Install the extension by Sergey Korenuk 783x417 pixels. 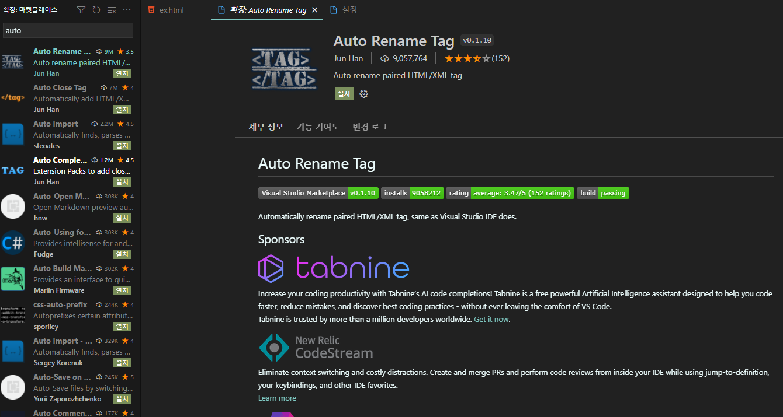[x=122, y=363]
